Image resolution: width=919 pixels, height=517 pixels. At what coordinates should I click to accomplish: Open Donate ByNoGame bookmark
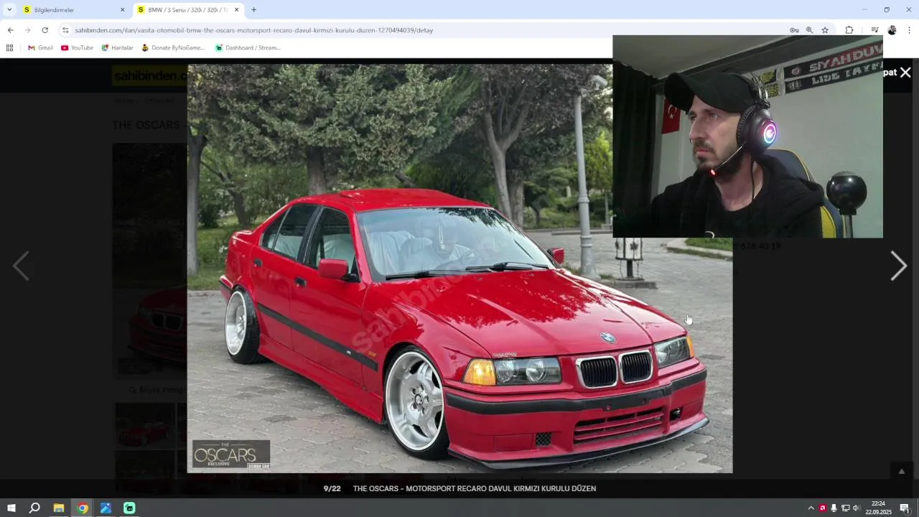click(173, 48)
